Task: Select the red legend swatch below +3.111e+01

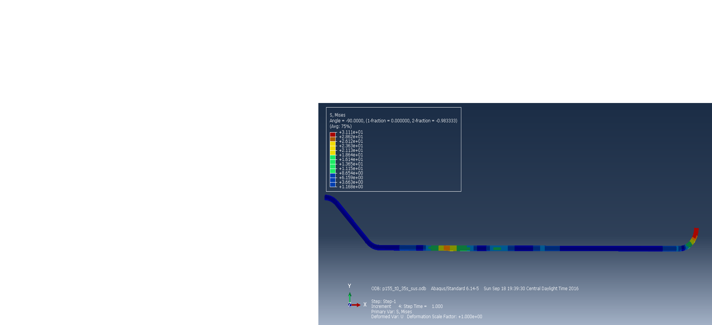Action: [x=333, y=135]
